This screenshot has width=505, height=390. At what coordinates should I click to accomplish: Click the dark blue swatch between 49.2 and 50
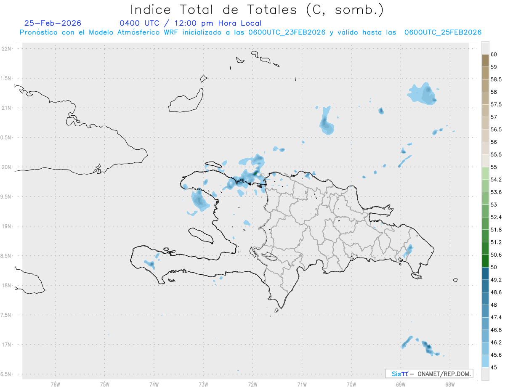click(x=485, y=273)
